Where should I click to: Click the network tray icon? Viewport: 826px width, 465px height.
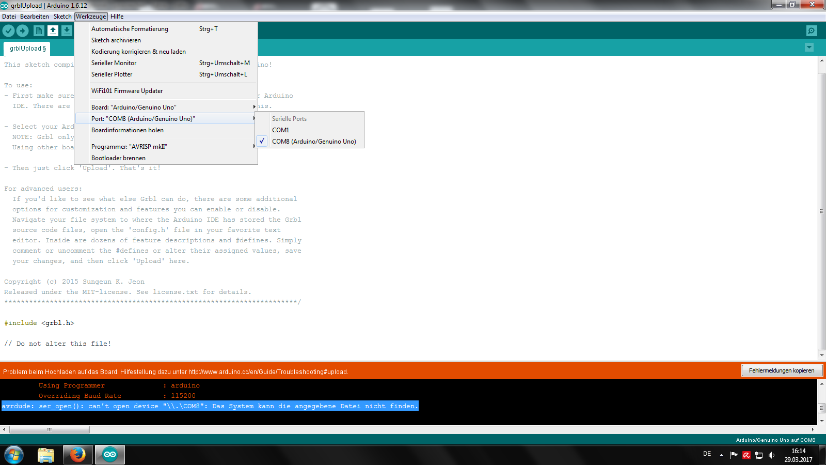click(x=759, y=455)
